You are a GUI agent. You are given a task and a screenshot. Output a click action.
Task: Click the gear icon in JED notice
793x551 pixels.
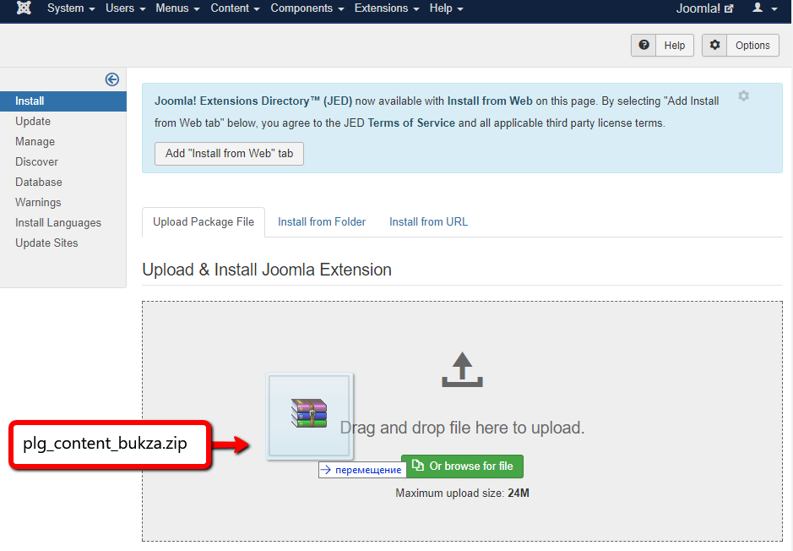[743, 96]
